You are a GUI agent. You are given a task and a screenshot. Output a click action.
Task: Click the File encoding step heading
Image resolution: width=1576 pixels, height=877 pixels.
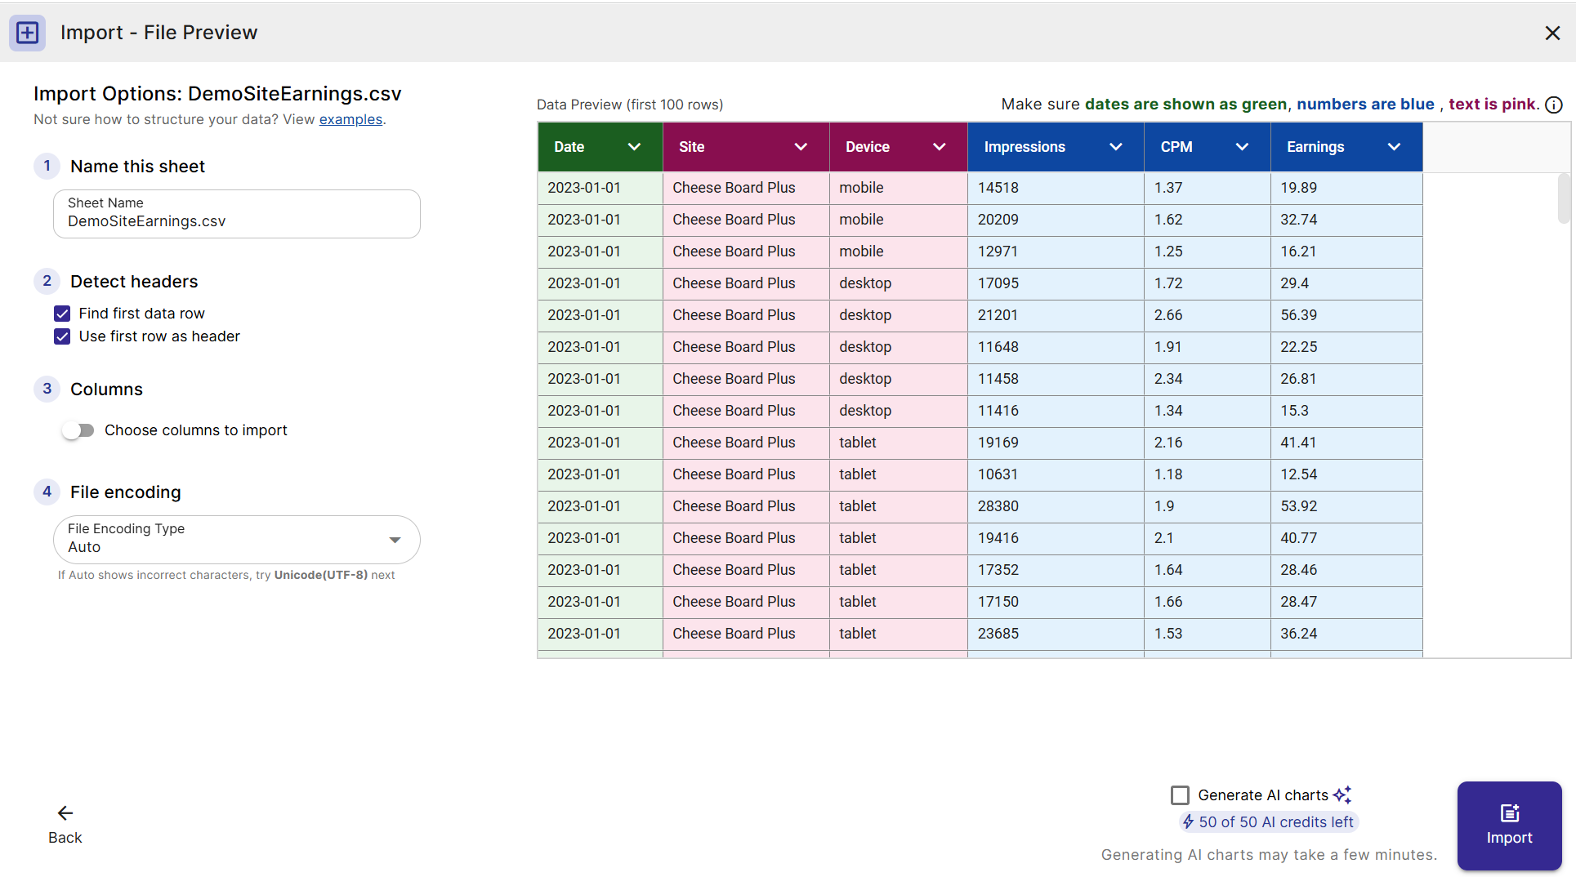(126, 492)
